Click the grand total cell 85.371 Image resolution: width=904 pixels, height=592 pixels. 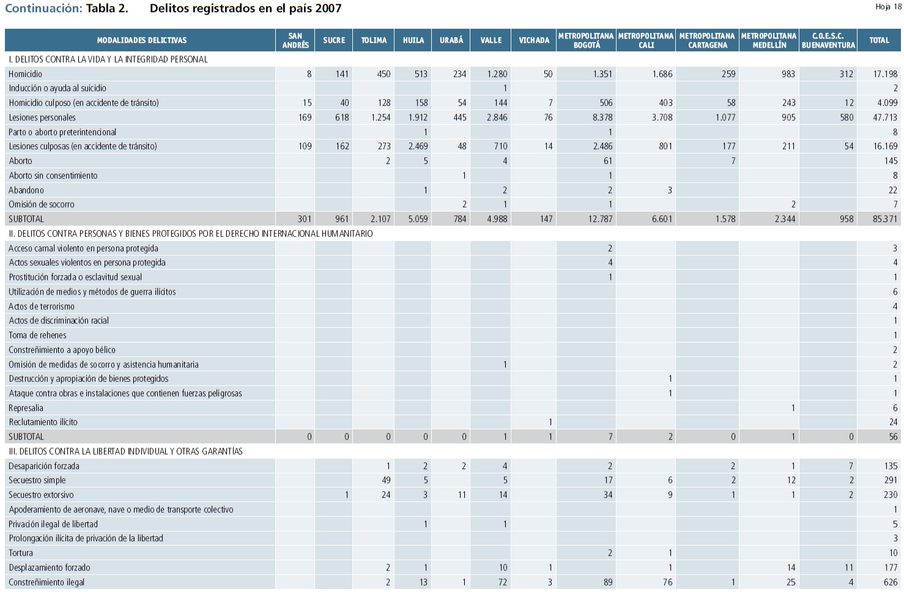pos(885,219)
